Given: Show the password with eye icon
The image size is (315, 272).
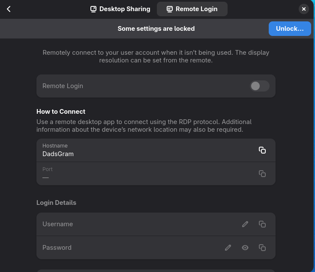Looking at the screenshot, I should 245,248.
